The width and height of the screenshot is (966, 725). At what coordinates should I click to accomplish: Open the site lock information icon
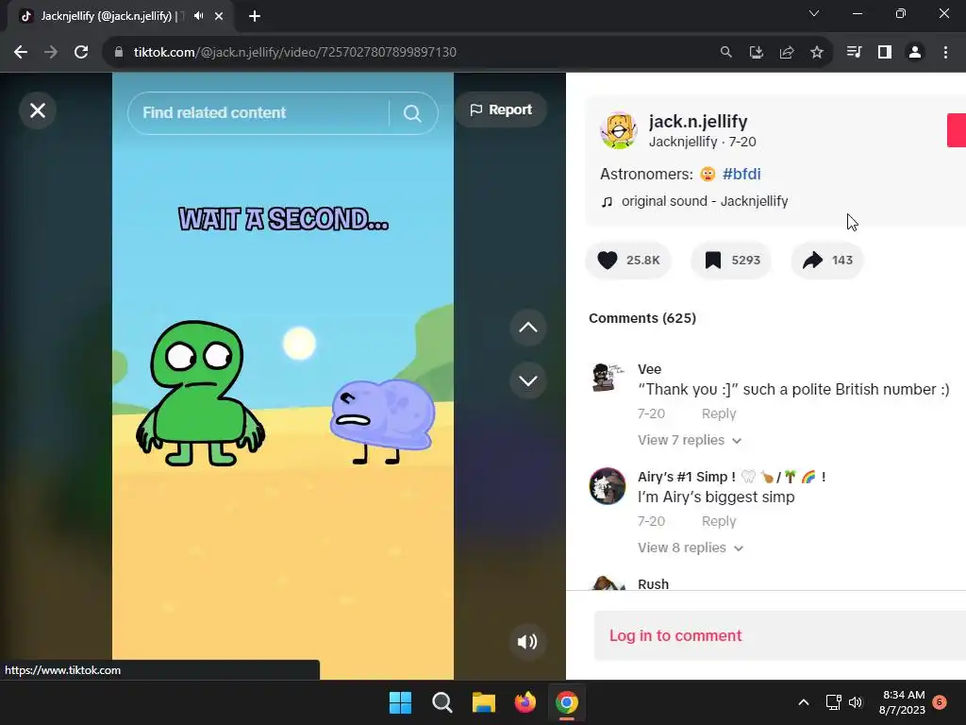119,53
